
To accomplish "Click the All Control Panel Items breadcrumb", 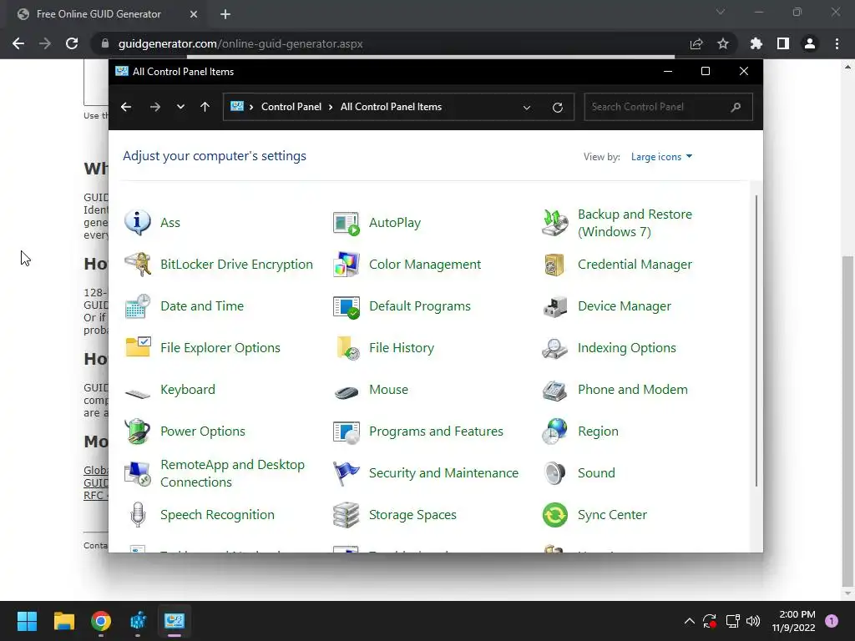I will pos(391,107).
